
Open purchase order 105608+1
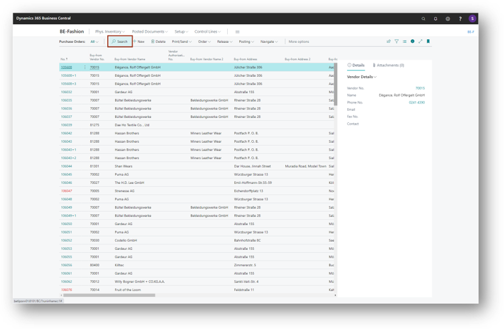[68, 76]
